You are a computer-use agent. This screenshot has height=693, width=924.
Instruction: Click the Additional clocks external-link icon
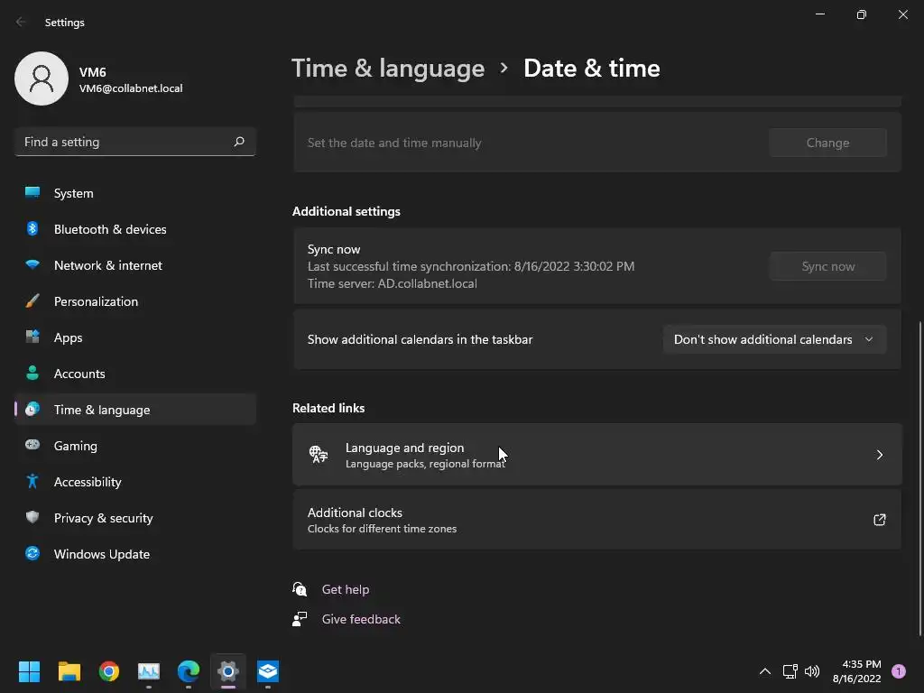[879, 519]
